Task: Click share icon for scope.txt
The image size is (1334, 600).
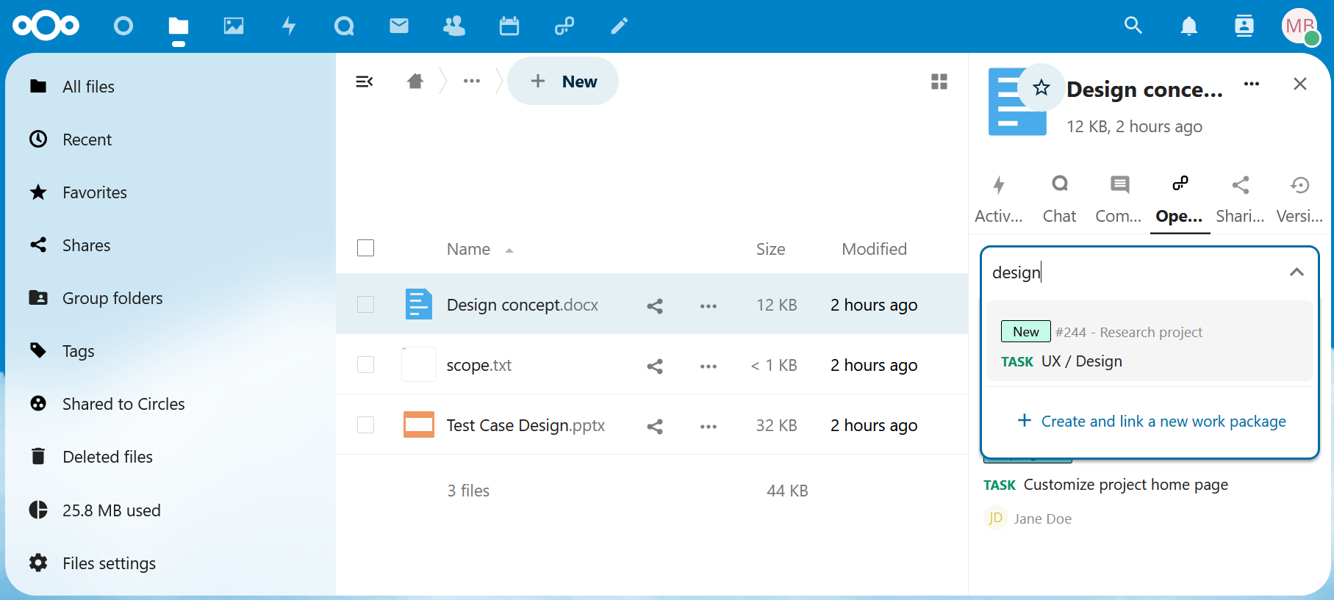Action: coord(654,366)
